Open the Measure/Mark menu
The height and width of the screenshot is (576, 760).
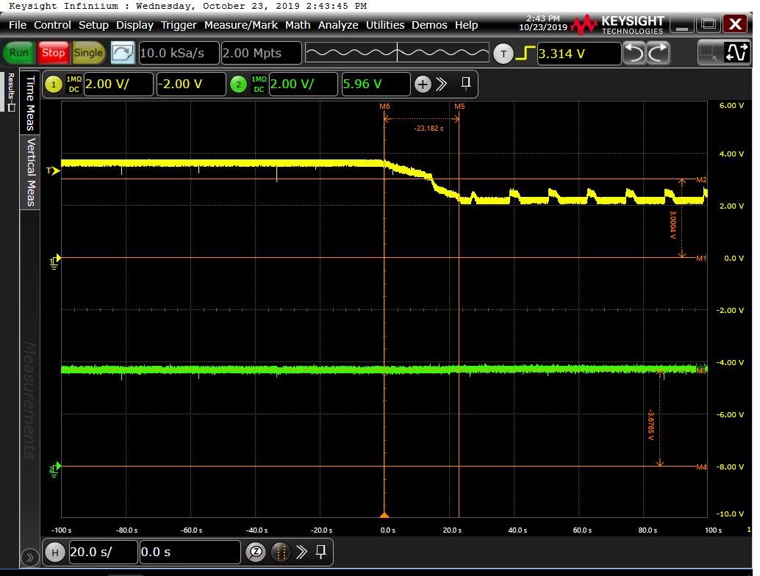[241, 25]
